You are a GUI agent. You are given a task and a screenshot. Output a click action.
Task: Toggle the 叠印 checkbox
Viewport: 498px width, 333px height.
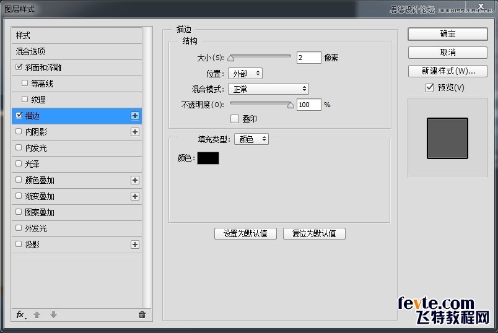[235, 119]
